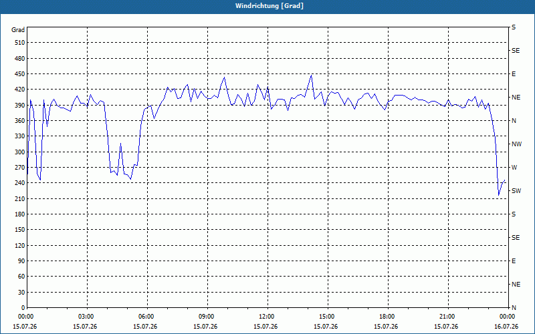Click the 510 y-axis tick label
Image resolution: width=535 pixels, height=334 pixels.
pyautogui.click(x=20, y=43)
